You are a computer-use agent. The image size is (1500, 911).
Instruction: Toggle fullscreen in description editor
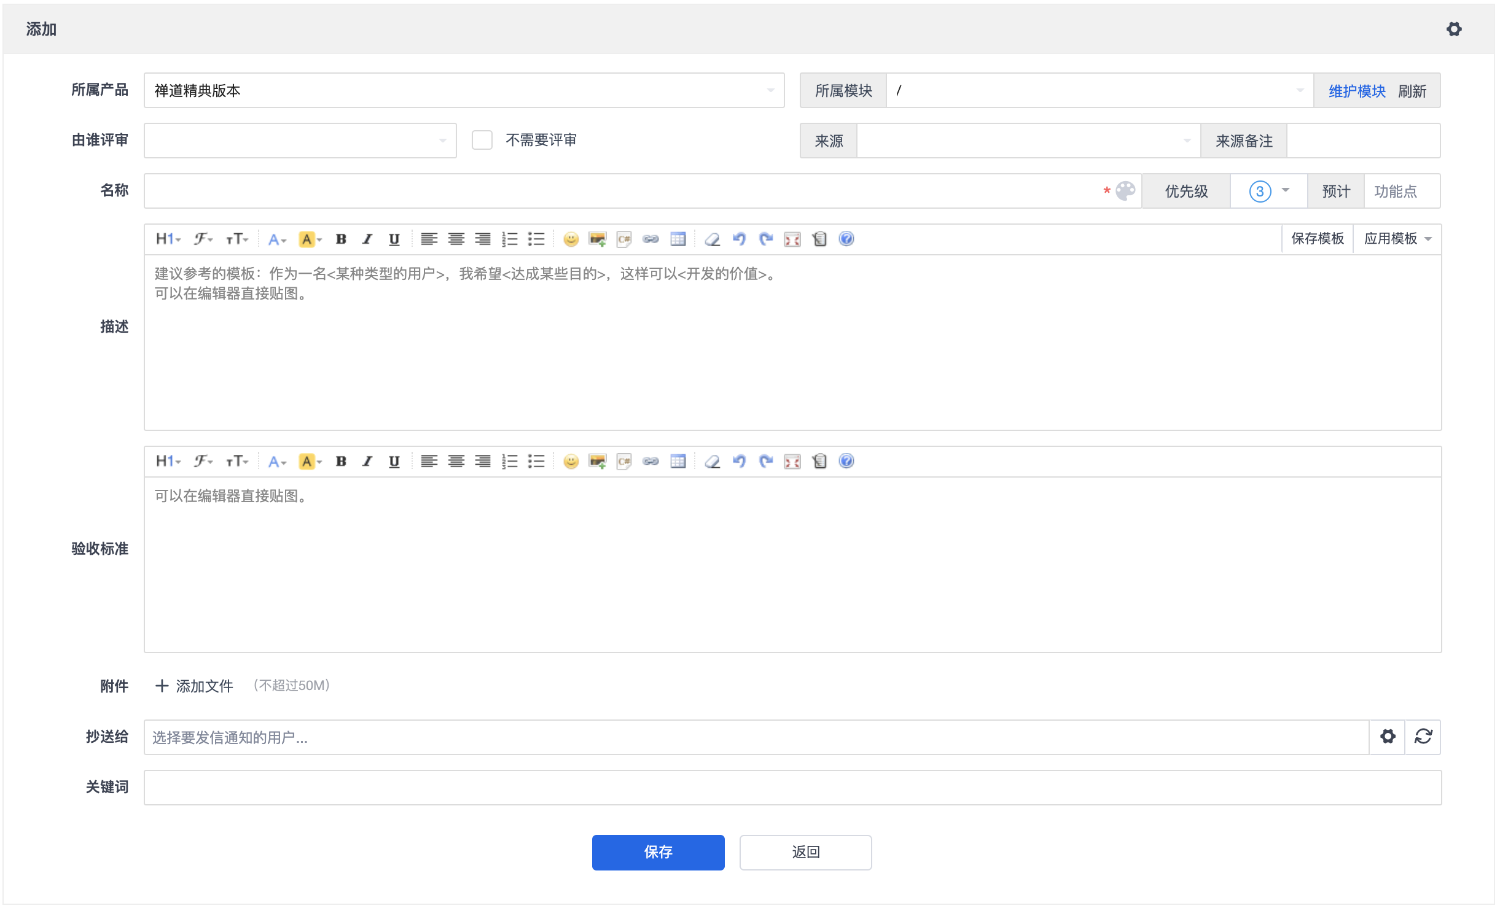click(792, 239)
